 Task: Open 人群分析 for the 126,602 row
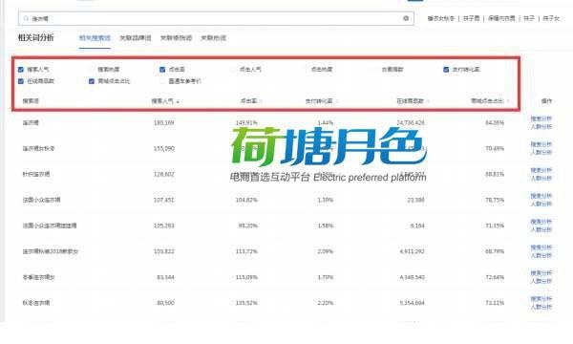click(541, 179)
